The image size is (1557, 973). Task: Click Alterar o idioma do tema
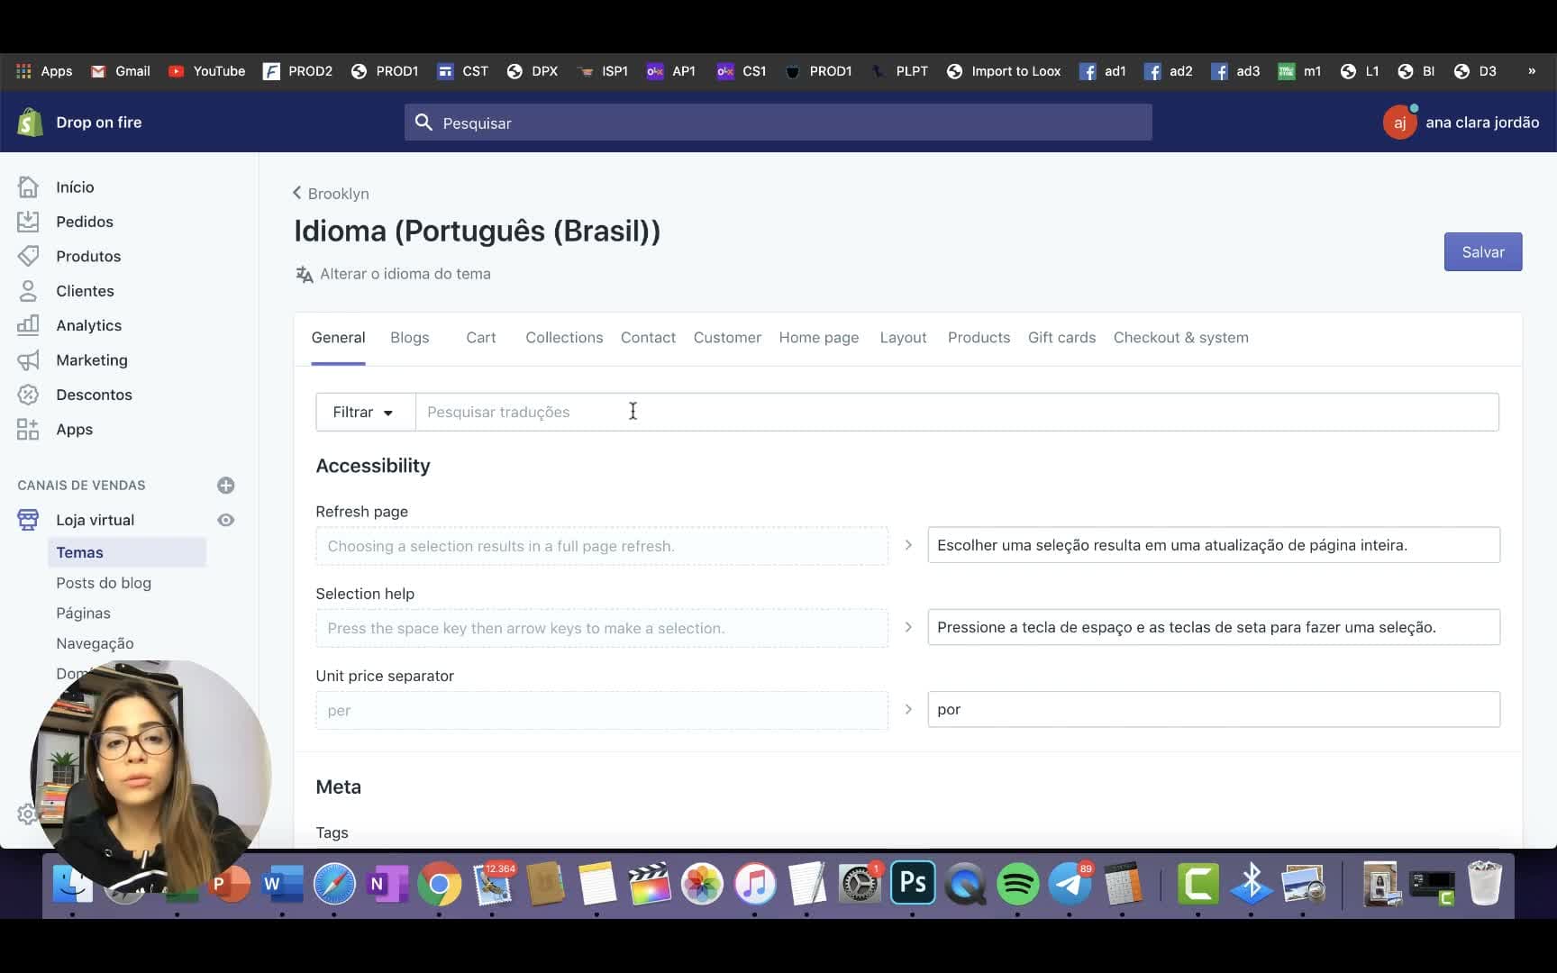pos(394,274)
